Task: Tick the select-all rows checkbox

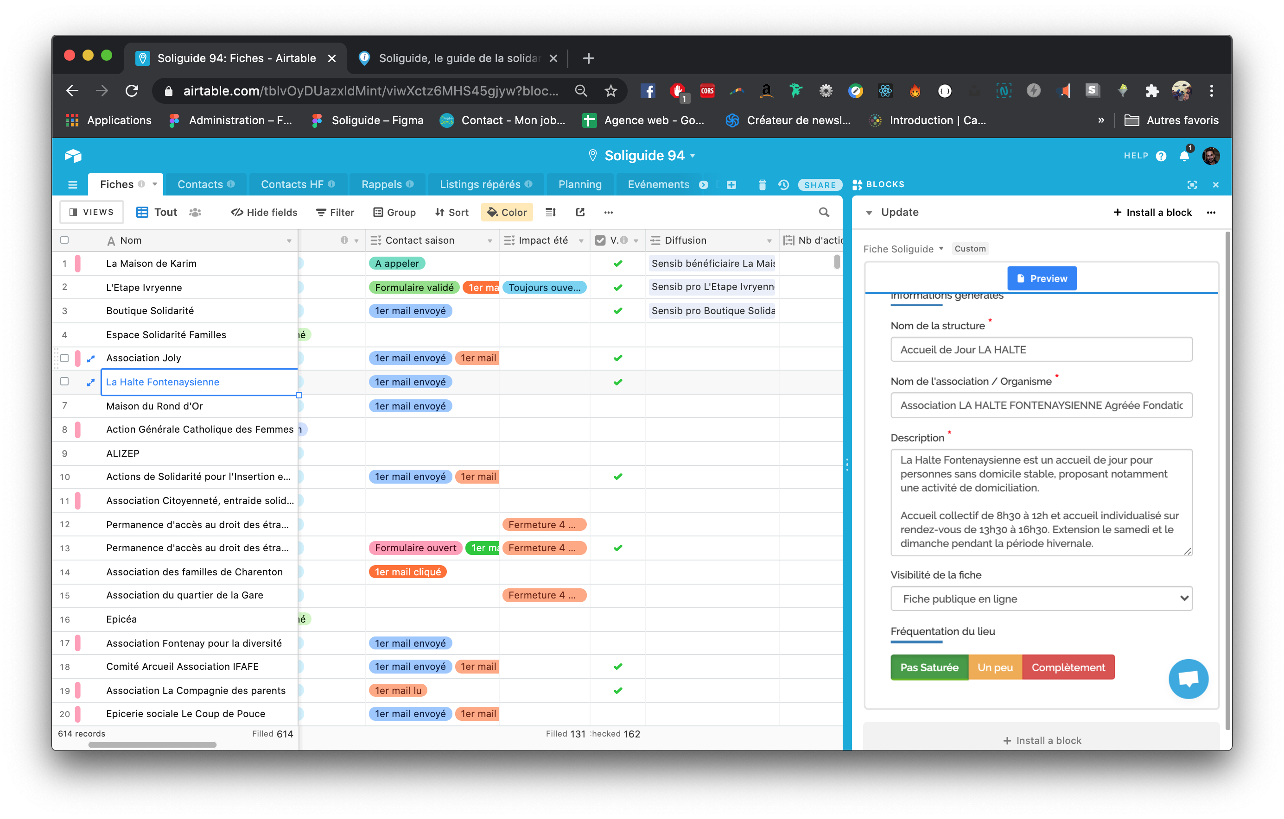Action: pos(64,240)
